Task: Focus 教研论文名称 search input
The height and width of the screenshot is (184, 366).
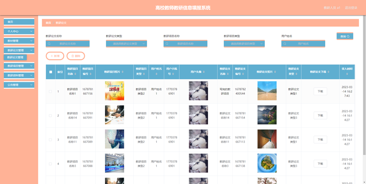Action: point(68,44)
